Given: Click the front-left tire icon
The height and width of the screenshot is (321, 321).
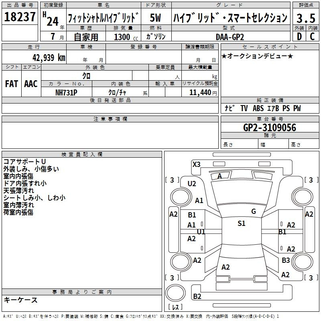Looking at the screenshot, I should 181,197.
